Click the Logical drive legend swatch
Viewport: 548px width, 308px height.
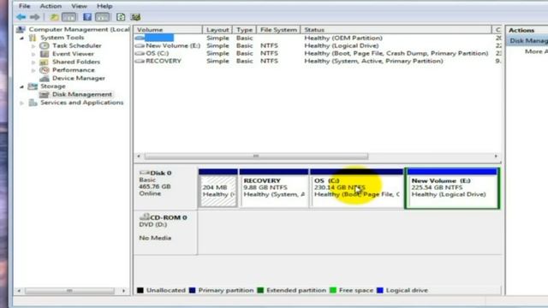(x=380, y=290)
